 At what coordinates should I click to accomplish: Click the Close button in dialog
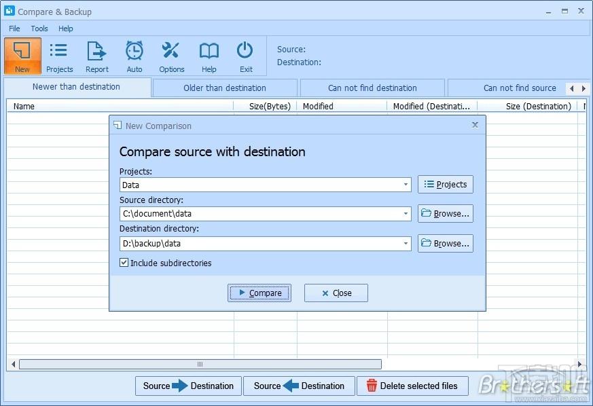(336, 293)
